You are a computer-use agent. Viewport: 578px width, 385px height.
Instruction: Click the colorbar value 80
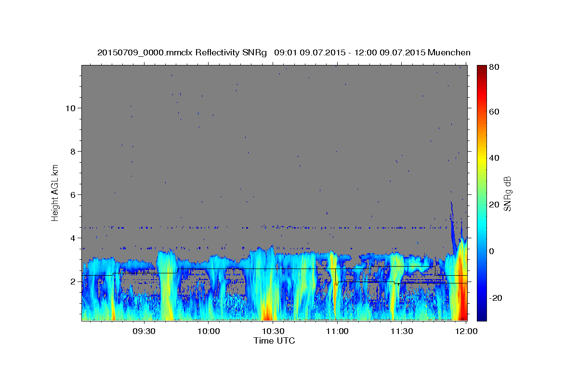tap(494, 67)
